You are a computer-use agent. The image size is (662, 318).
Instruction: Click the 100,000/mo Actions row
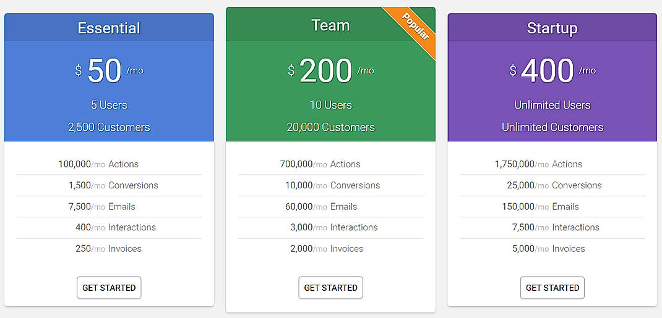109,164
